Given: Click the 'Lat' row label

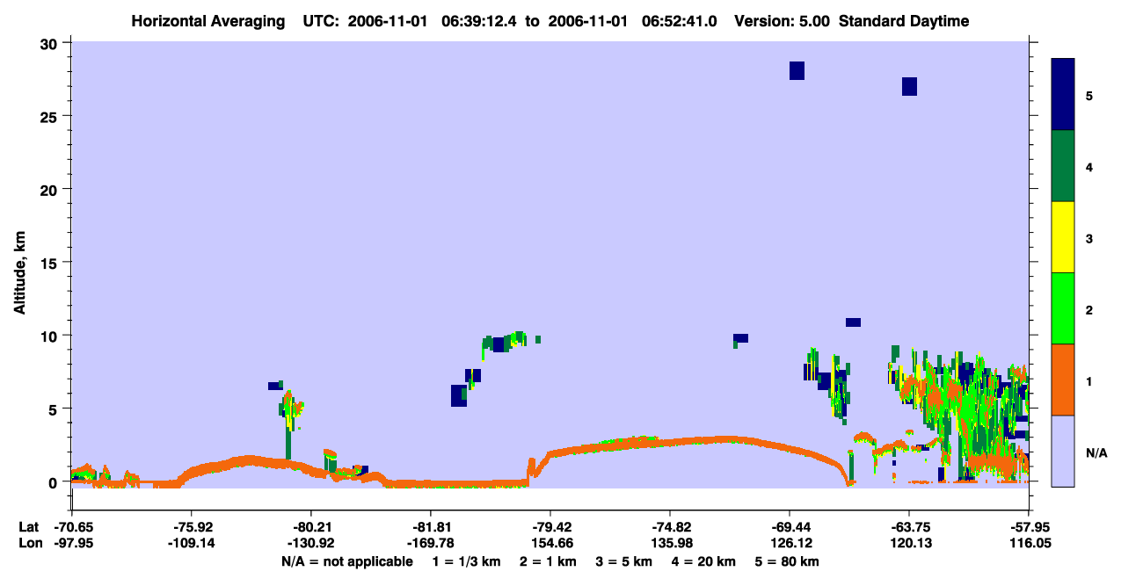Looking at the screenshot, I should (28, 527).
